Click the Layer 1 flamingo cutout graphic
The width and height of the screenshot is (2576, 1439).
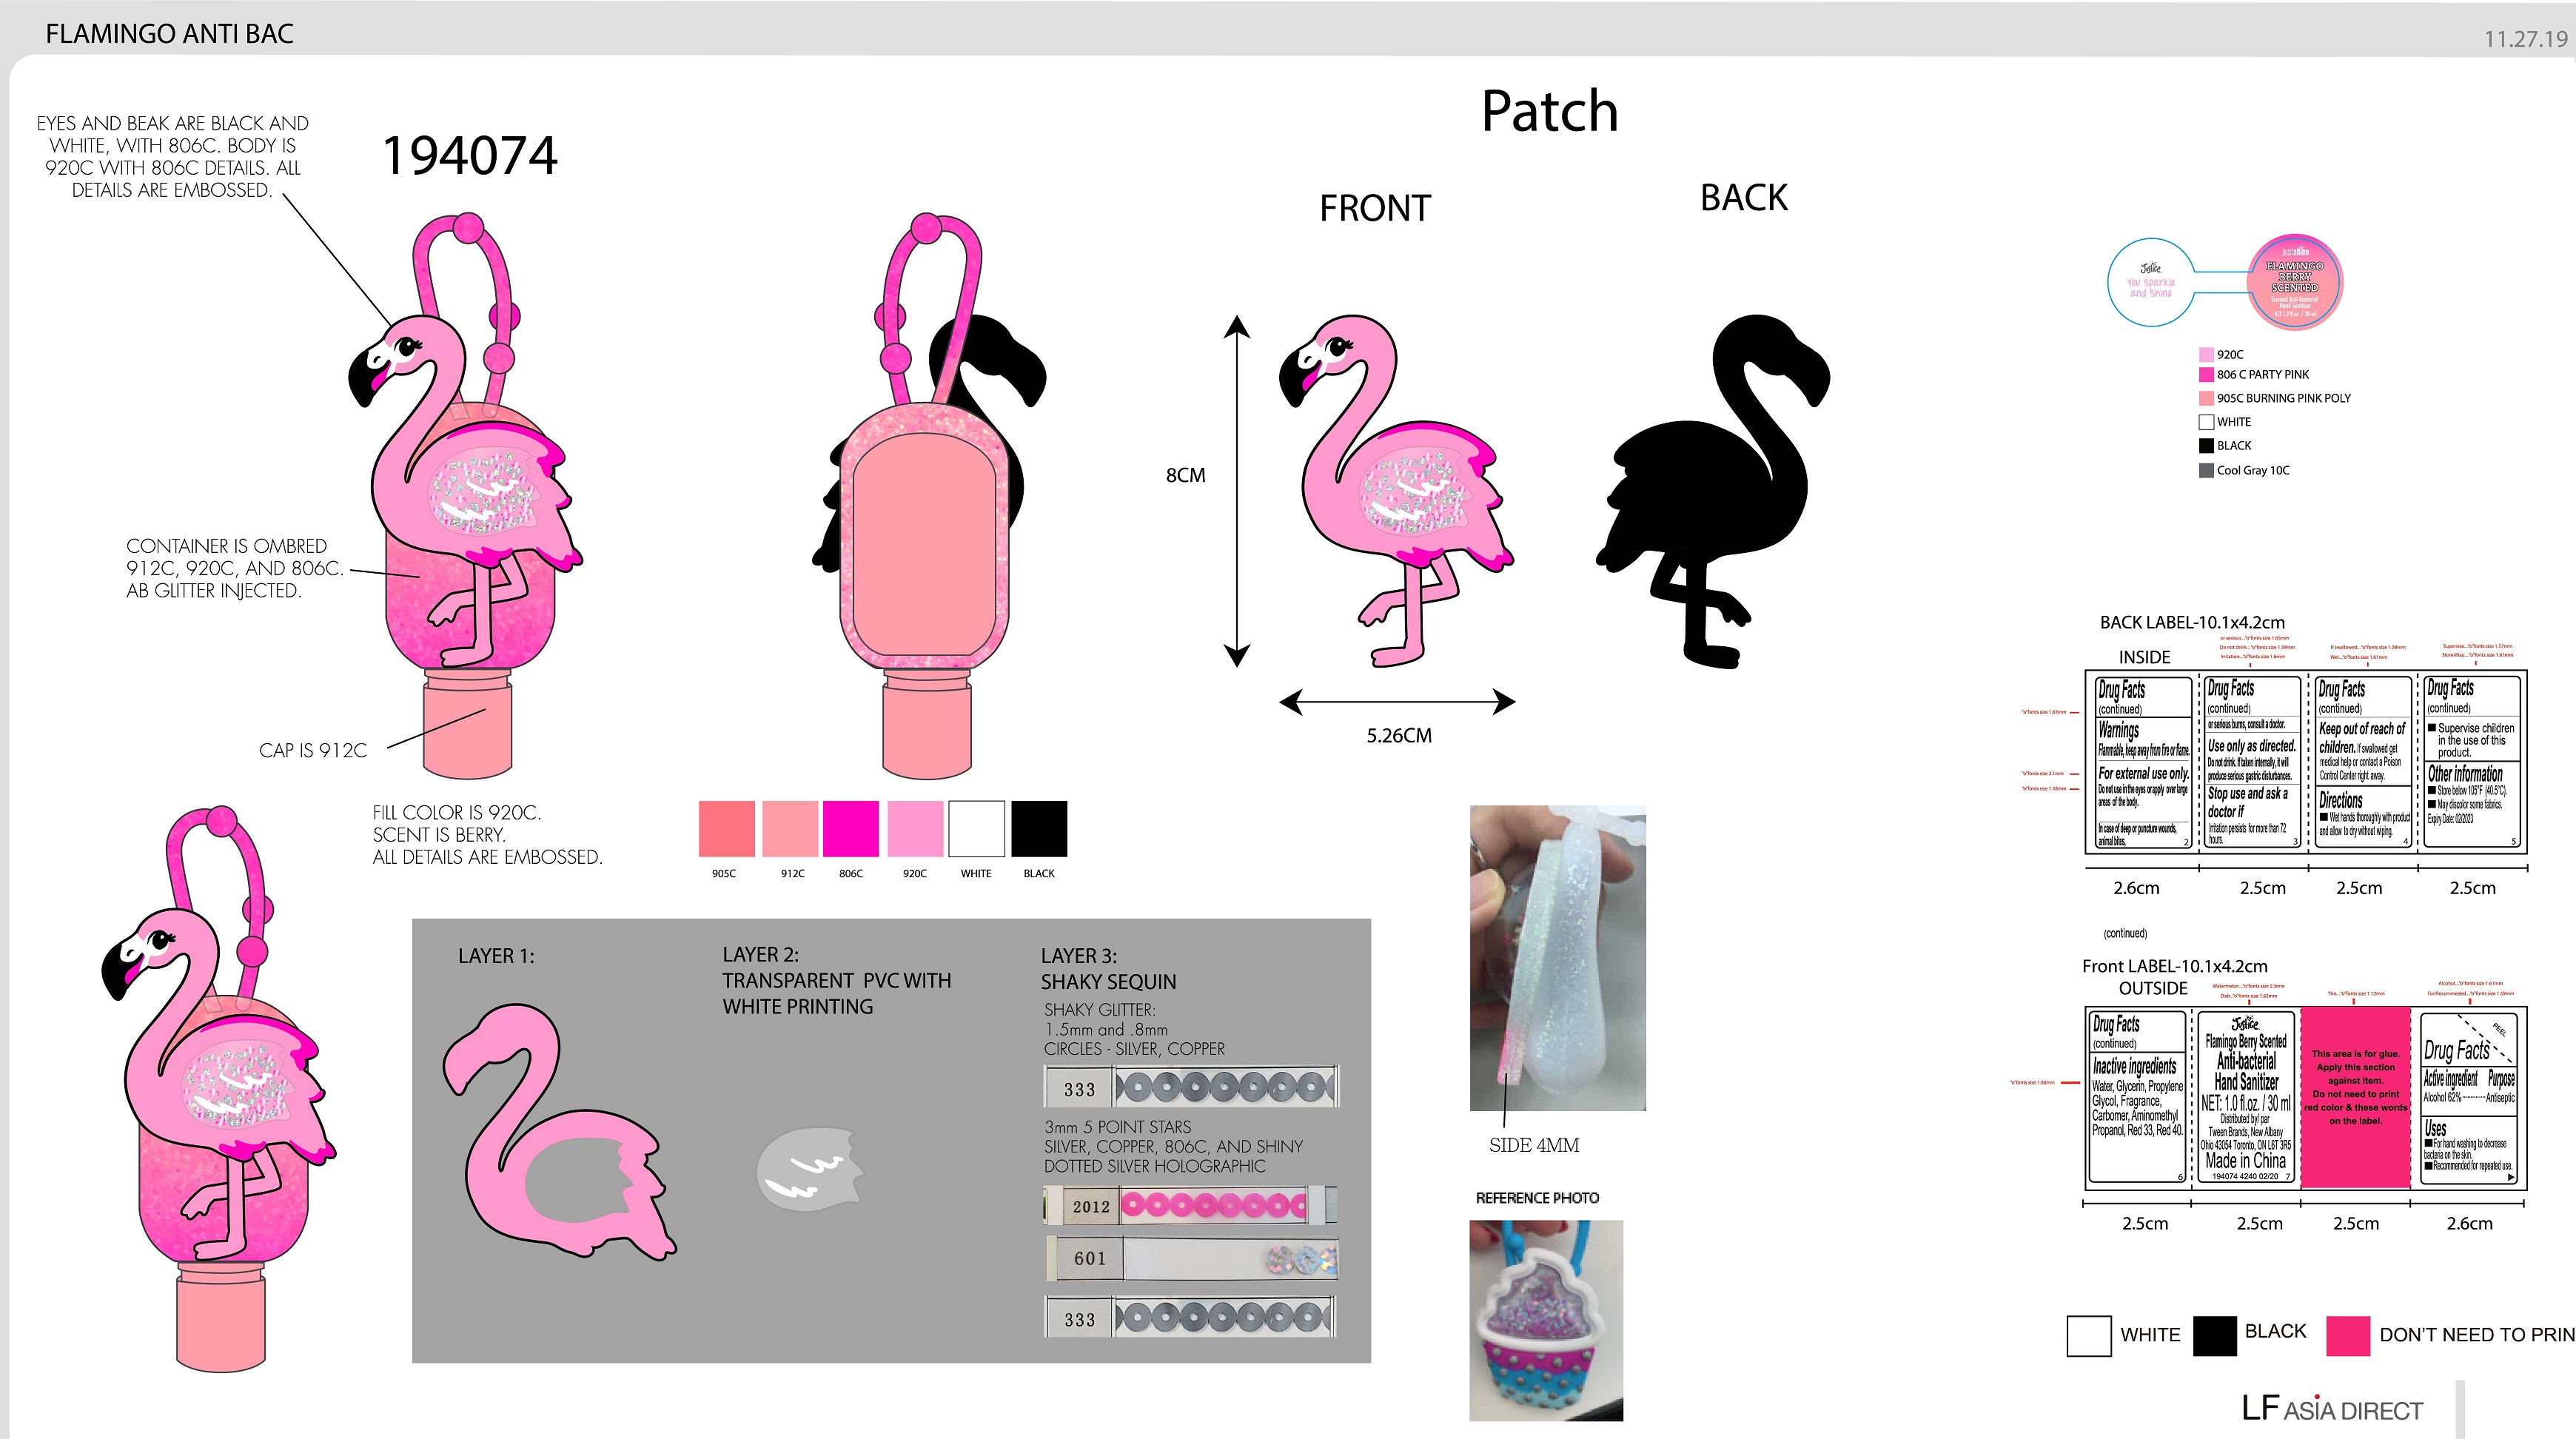560,1132
